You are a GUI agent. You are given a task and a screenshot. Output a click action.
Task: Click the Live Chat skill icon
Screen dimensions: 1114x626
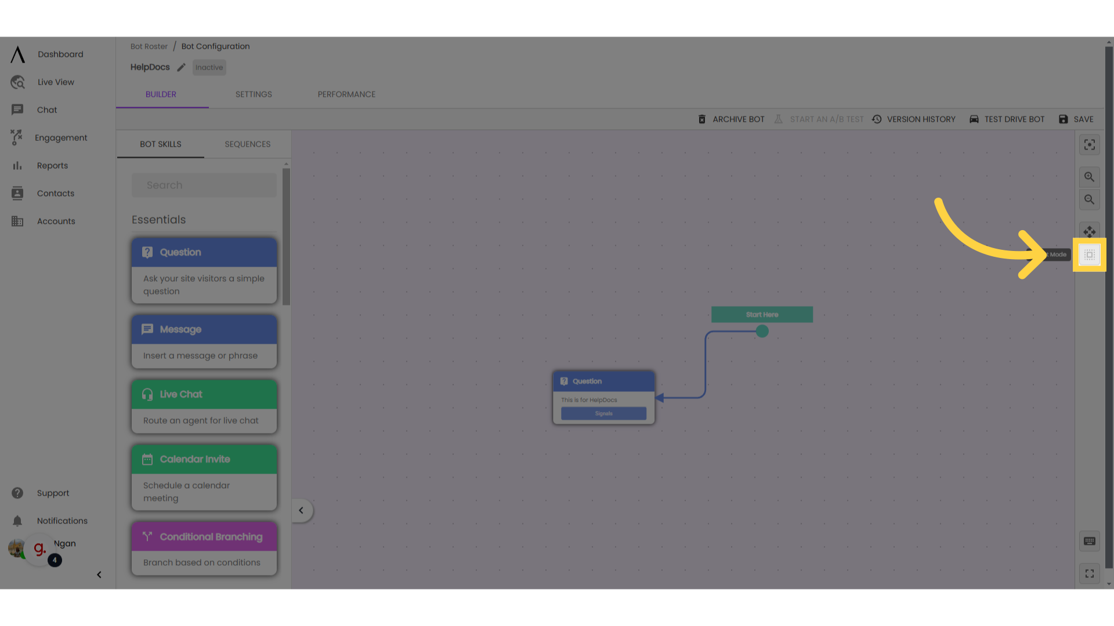point(147,394)
